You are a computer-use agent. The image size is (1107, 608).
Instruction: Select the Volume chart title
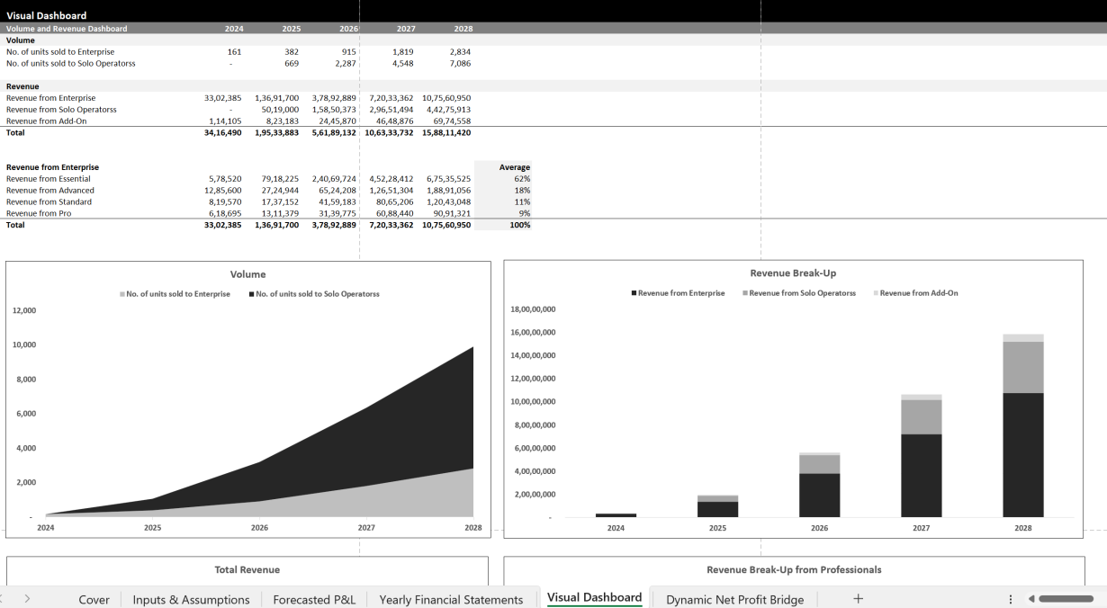pos(248,274)
